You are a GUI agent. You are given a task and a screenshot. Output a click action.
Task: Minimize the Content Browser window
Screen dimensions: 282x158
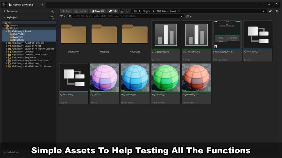[x=261, y=4]
